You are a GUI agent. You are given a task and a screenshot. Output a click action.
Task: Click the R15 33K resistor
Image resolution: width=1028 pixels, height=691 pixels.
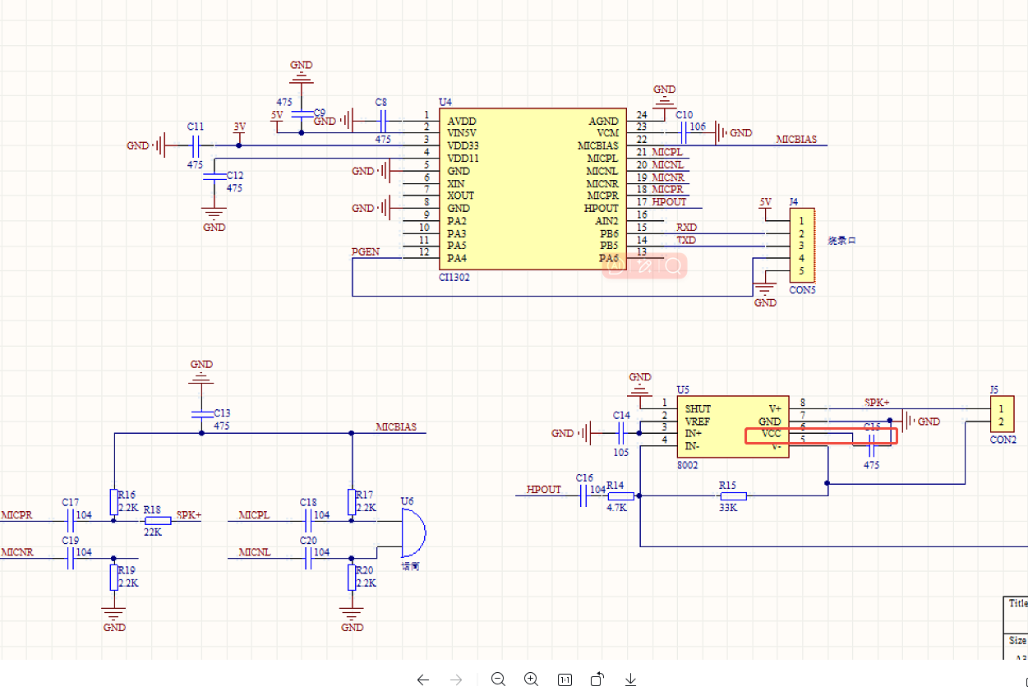coord(733,496)
